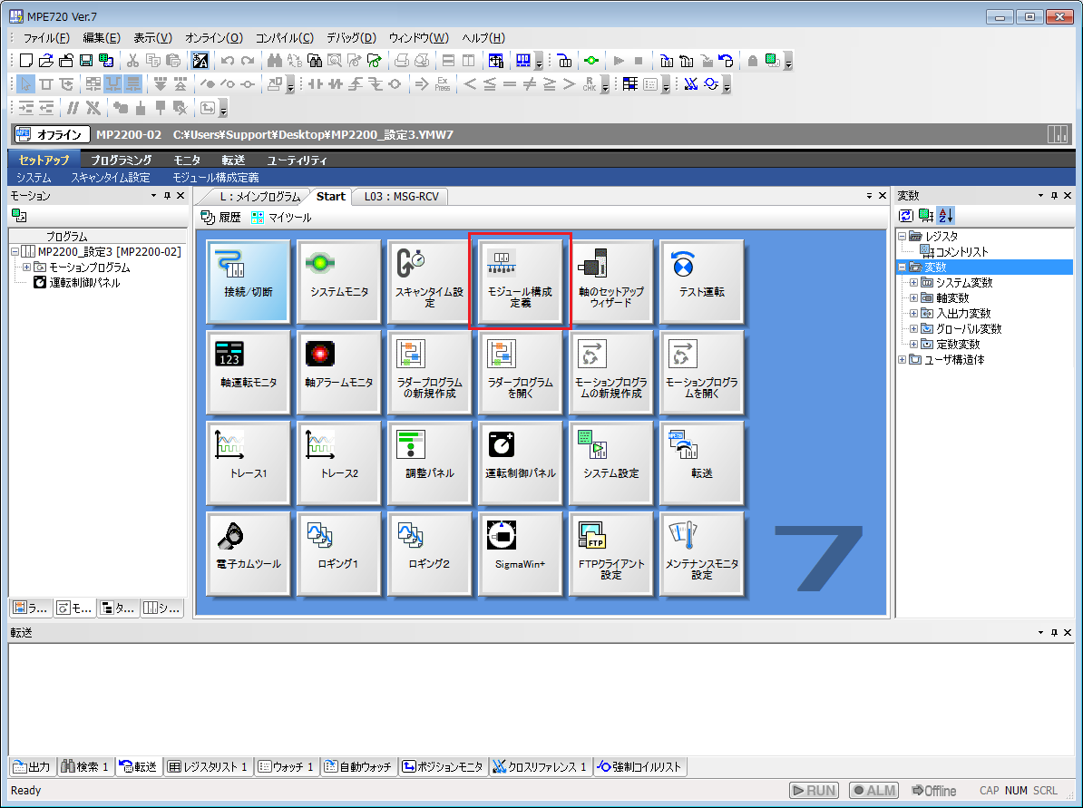Expand the モーションプログラム tree node
1083x808 pixels.
pos(26,268)
